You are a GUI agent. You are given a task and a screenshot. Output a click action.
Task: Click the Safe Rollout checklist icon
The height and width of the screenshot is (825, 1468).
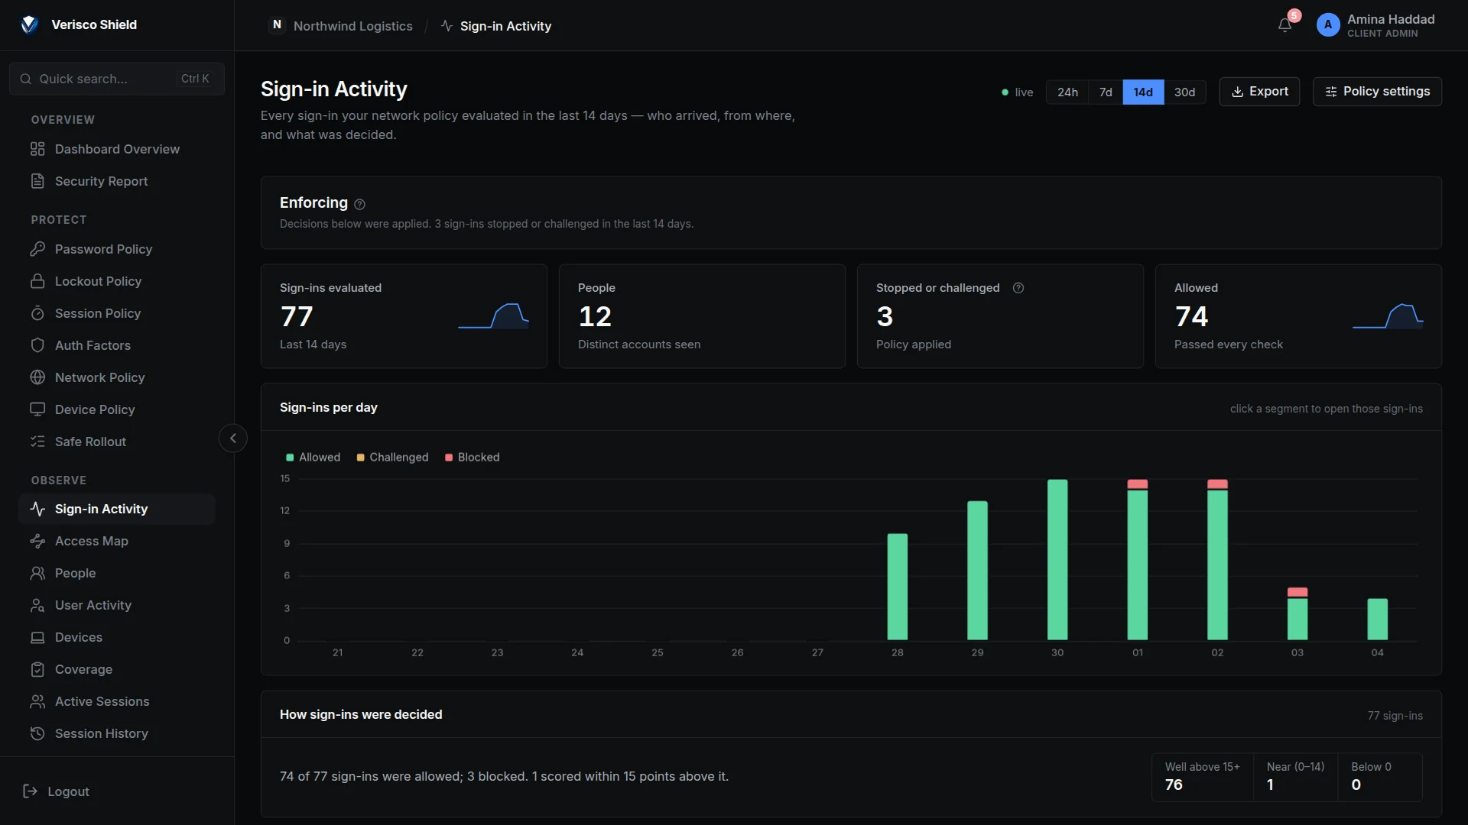click(x=37, y=442)
